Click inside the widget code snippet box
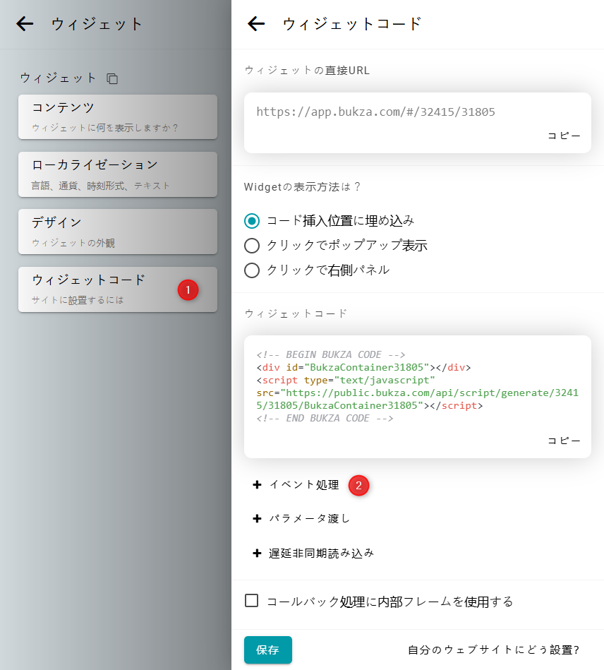The height and width of the screenshot is (670, 604). pyautogui.click(x=416, y=386)
